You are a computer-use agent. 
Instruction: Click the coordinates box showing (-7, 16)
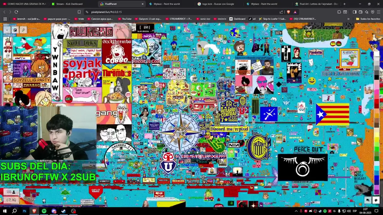[11, 200]
